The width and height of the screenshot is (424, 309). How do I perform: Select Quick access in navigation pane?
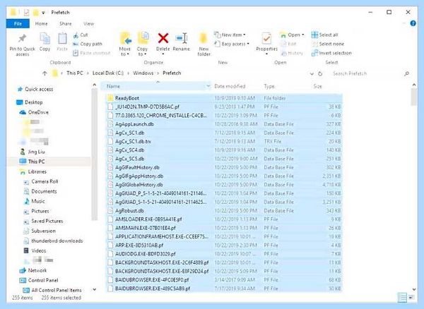coord(35,89)
